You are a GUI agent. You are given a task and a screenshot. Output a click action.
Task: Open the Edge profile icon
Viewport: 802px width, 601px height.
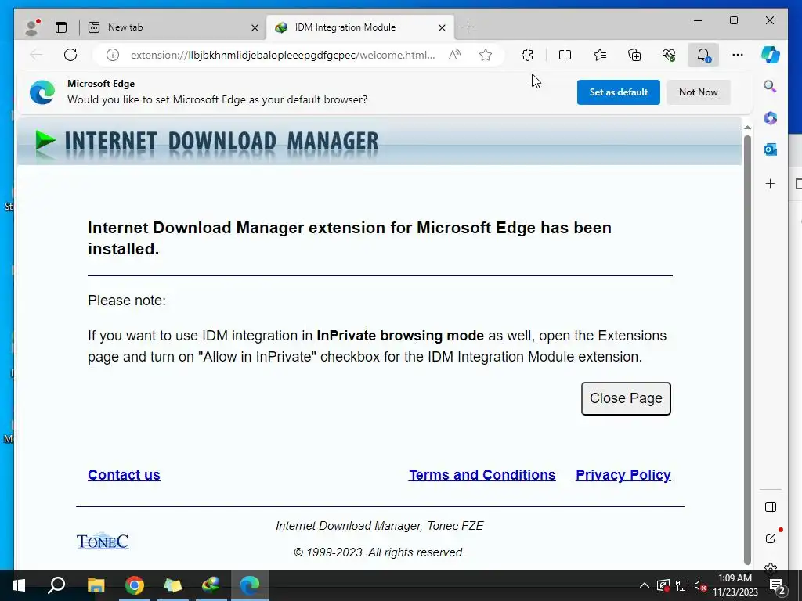(x=32, y=27)
